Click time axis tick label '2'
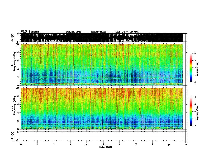Image resolution: width=209 pixels, height=162 pixels. [54, 145]
